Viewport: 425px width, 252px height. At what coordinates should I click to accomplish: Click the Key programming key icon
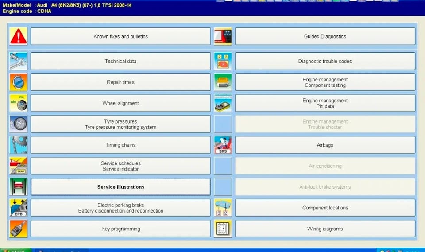19,229
